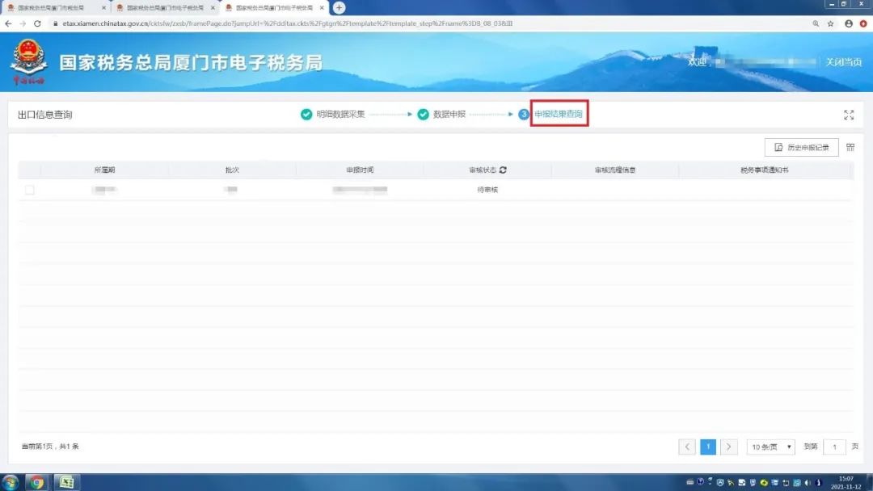Click the 关闭当页 link in the header

[843, 61]
